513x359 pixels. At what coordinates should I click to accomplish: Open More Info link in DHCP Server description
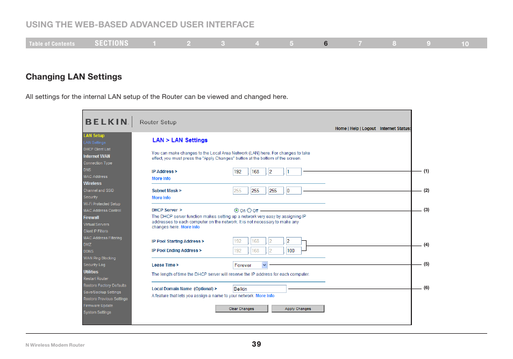pos(190,227)
